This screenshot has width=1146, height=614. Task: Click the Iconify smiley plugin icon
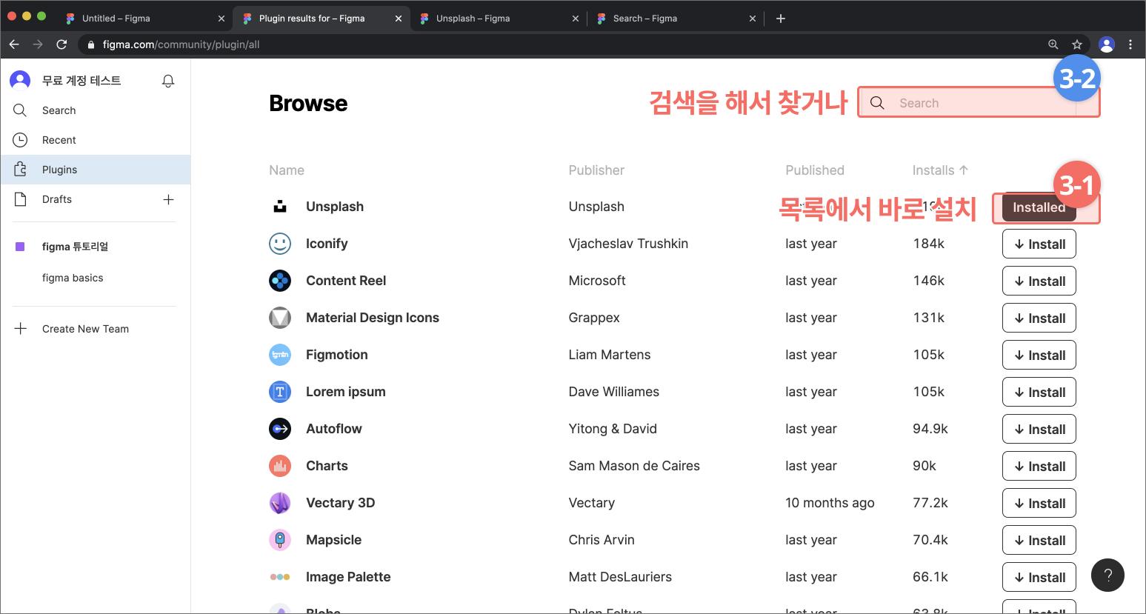(x=280, y=244)
